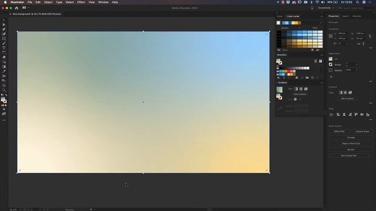This screenshot has width=376, height=211.
Task: Select the Eraser tool
Action: tap(4, 57)
